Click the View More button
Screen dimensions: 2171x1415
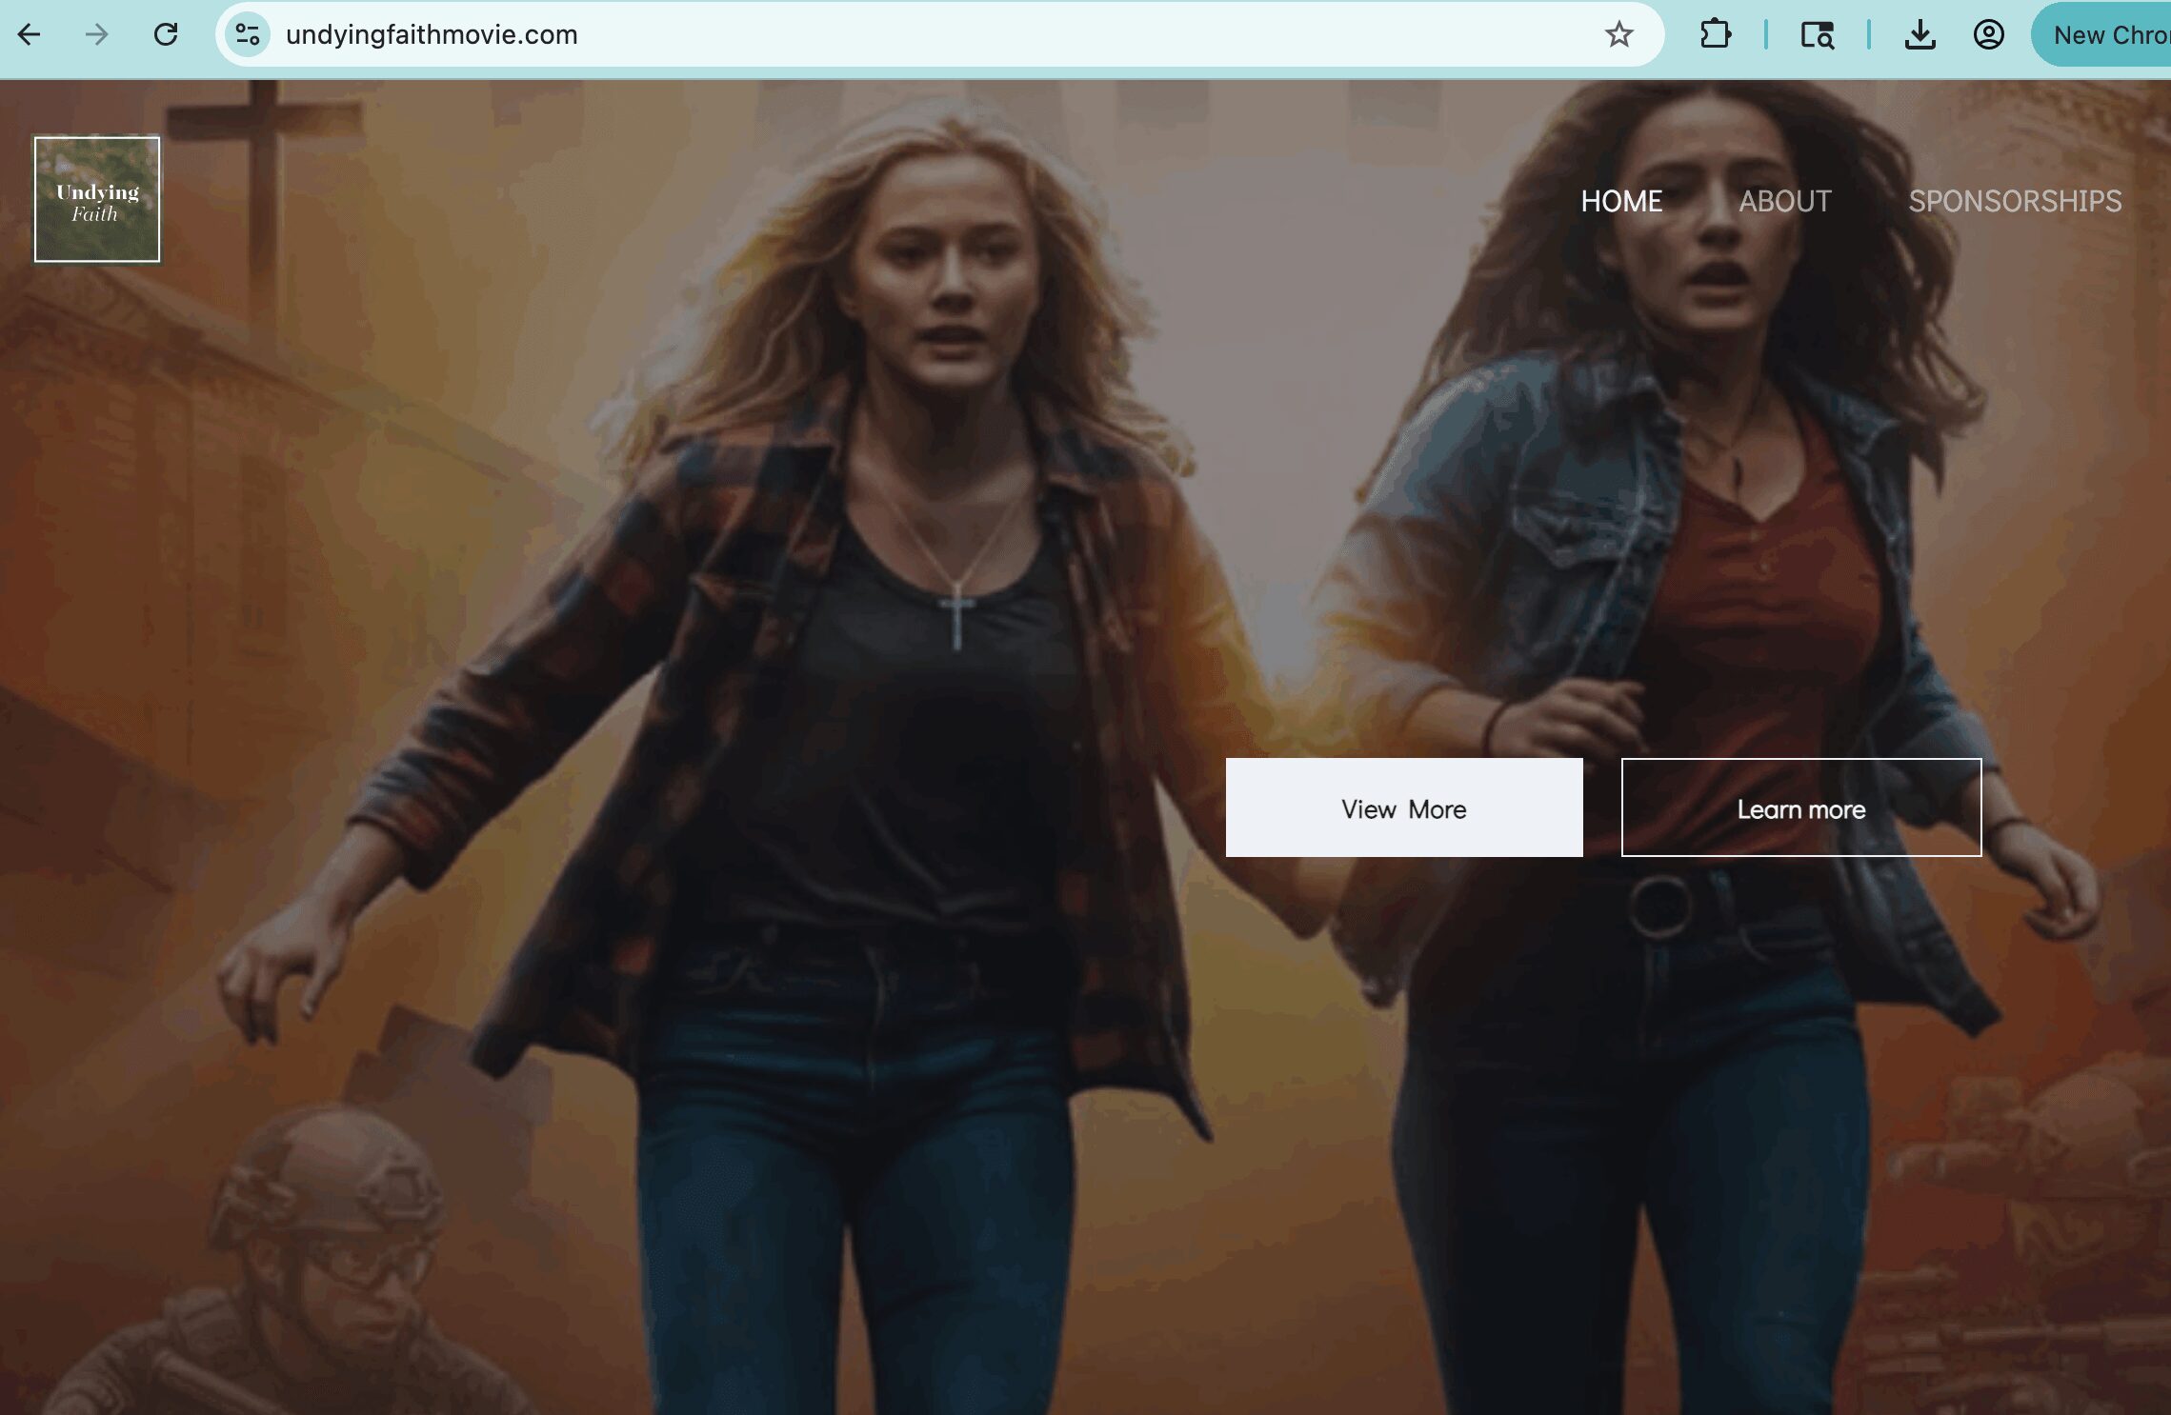[1404, 807]
